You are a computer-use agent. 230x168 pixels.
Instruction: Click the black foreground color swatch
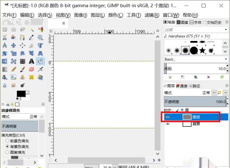point(21,94)
